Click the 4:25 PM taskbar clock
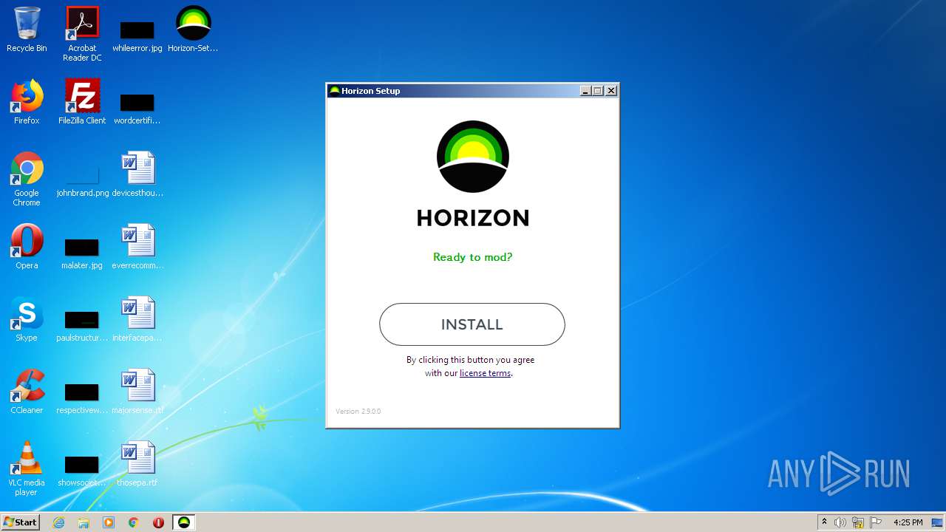This screenshot has height=532, width=946. [x=908, y=522]
